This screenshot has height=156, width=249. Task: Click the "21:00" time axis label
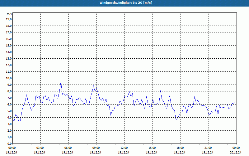pos(208,148)
